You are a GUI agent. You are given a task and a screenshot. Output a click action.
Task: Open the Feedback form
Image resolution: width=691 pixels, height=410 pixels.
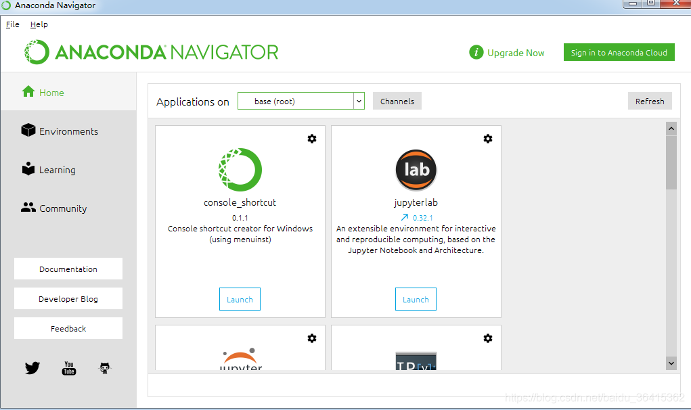click(x=68, y=329)
